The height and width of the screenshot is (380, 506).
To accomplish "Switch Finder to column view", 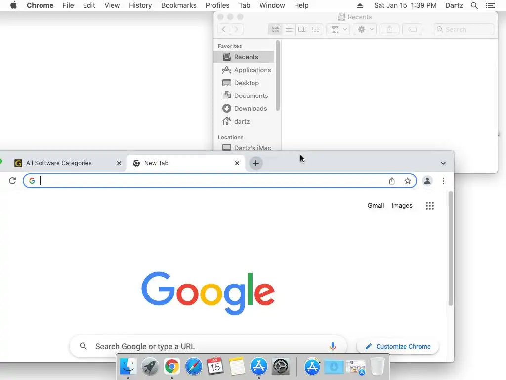I will [302, 29].
